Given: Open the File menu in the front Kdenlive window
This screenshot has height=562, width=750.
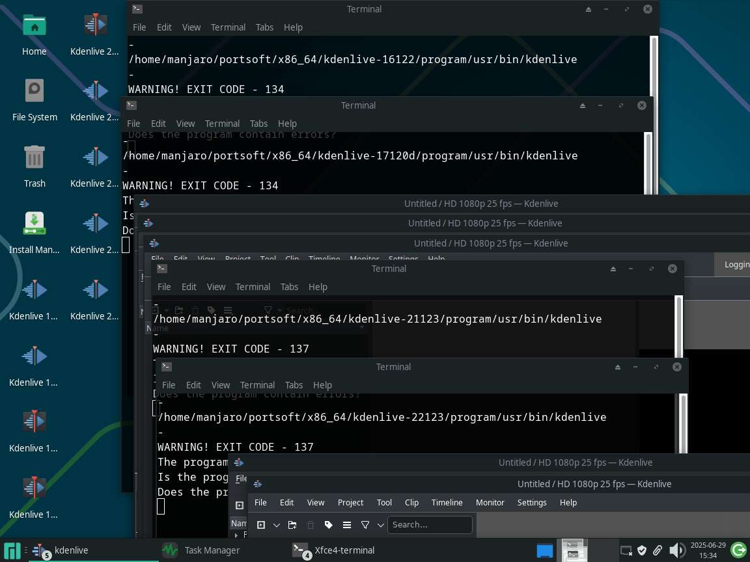Looking at the screenshot, I should [260, 502].
